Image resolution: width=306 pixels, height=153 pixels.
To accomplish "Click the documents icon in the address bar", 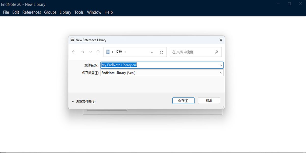I will click(108, 52).
